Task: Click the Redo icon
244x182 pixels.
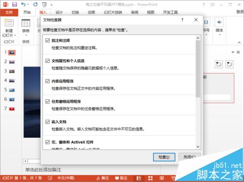Action: point(35,4)
